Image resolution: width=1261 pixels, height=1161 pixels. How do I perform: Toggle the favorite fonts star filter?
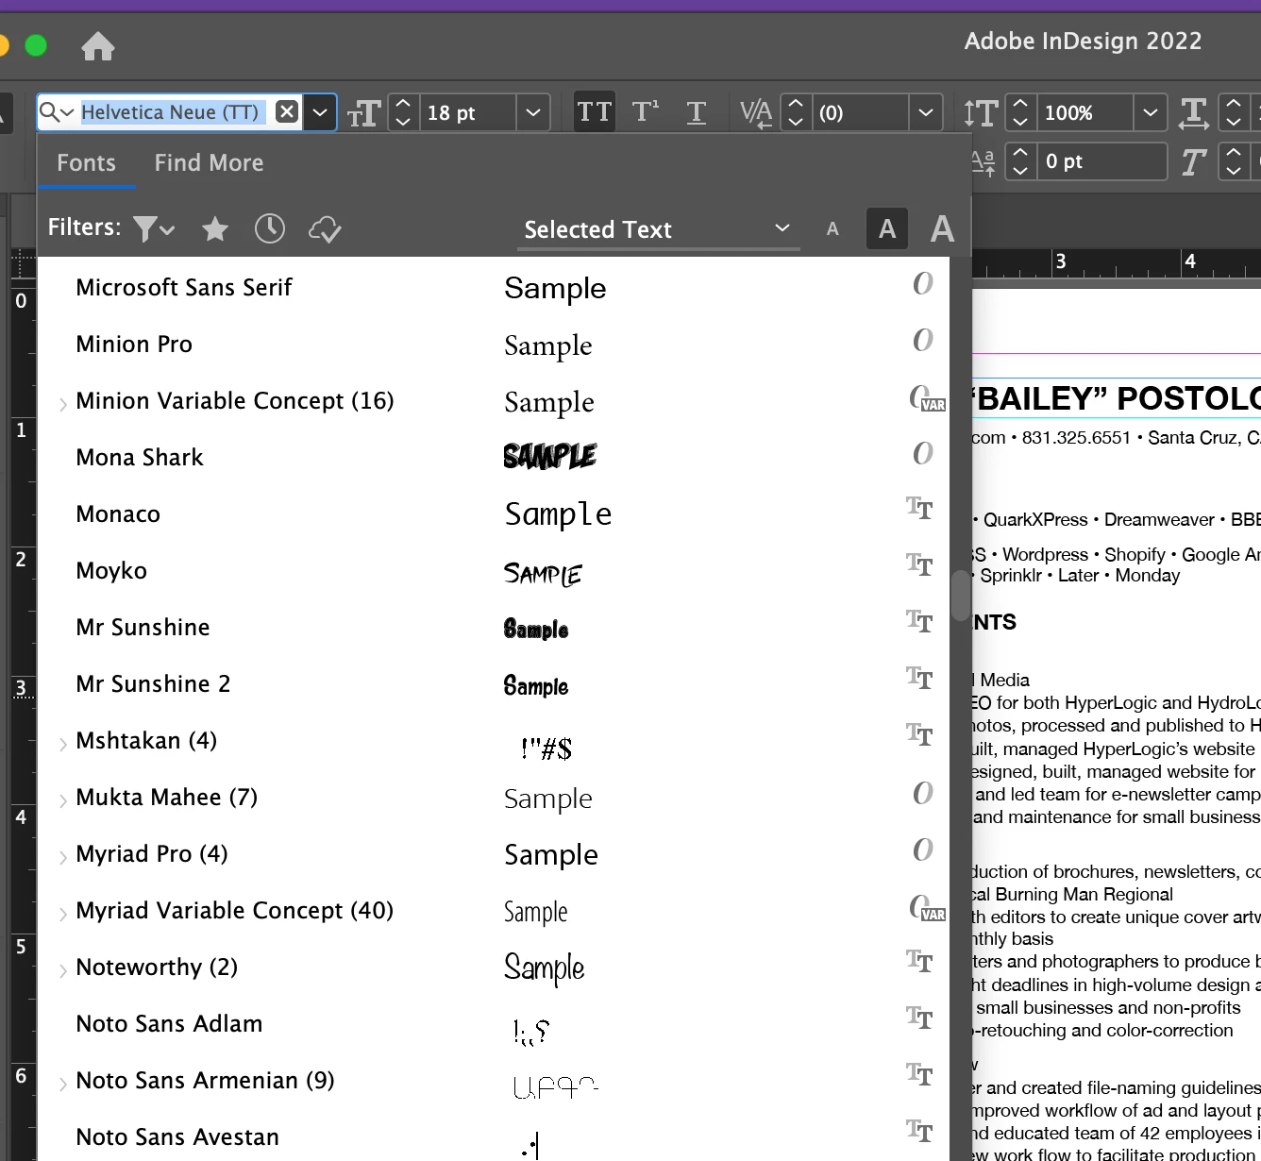click(x=215, y=228)
